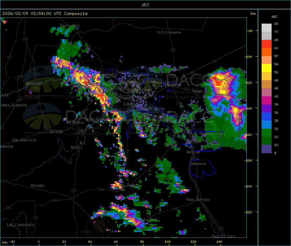This screenshot has width=291, height=246.
Task: Click the blue 36-35 dBZ legend swatch
Action: (x=266, y=116)
